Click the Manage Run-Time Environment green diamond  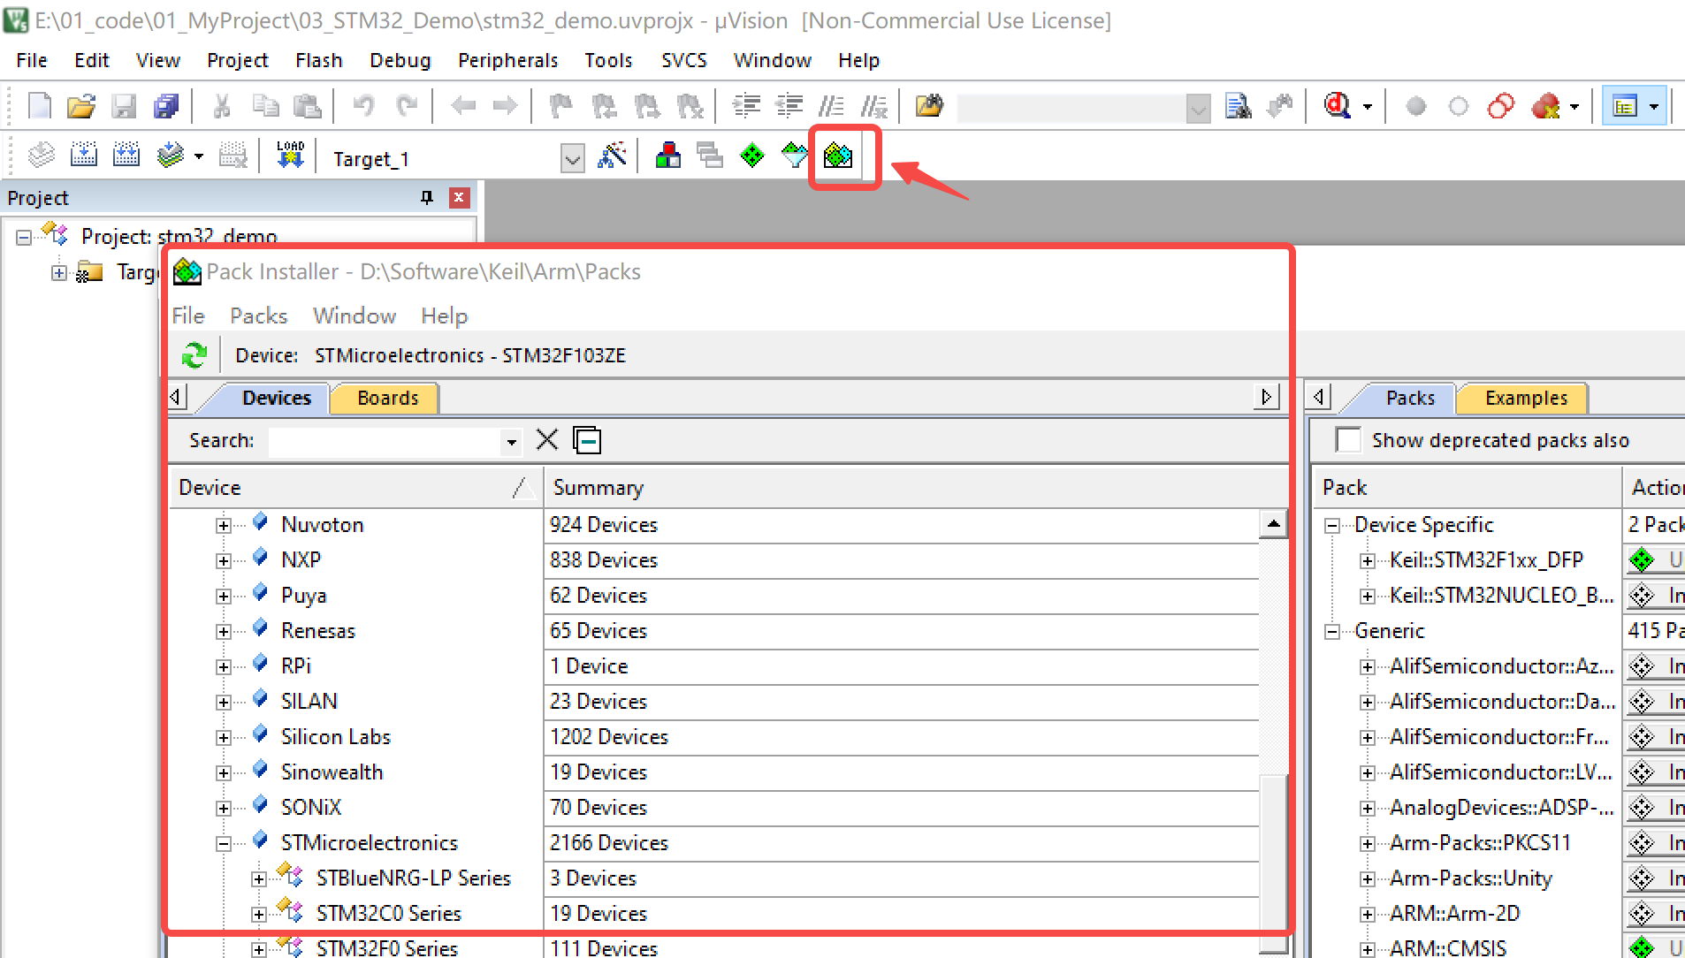click(752, 156)
